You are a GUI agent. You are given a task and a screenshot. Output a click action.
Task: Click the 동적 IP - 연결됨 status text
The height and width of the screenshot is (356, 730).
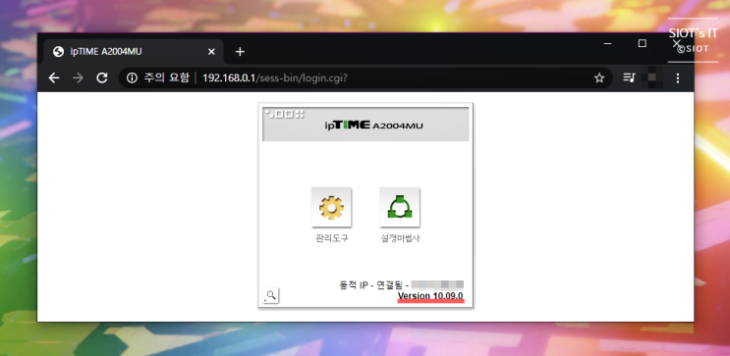(374, 284)
